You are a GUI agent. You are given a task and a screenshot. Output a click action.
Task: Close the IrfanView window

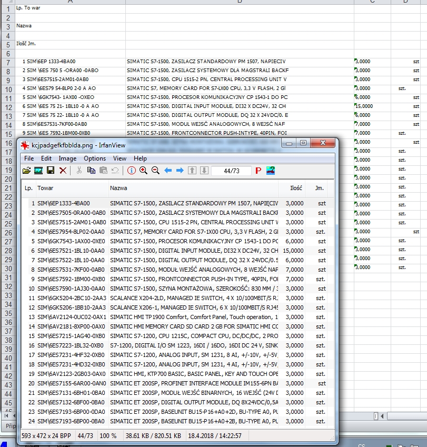point(323,143)
